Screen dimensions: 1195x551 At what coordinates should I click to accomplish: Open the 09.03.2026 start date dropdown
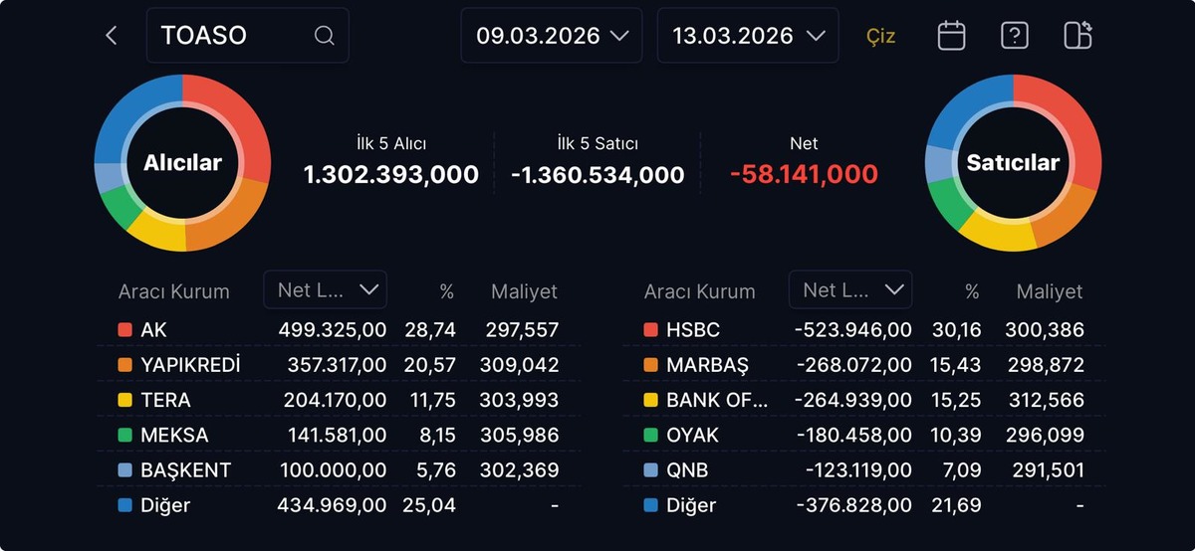point(552,36)
